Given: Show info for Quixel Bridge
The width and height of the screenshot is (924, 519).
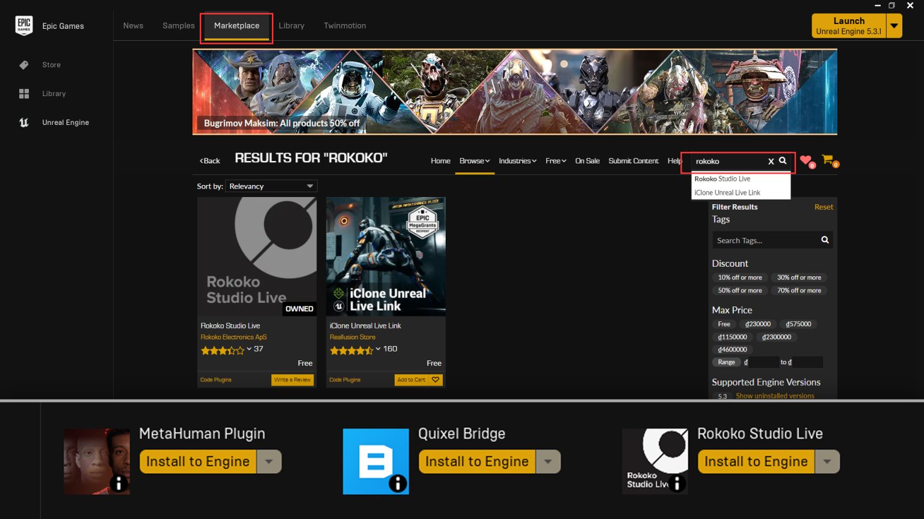Looking at the screenshot, I should (x=398, y=483).
